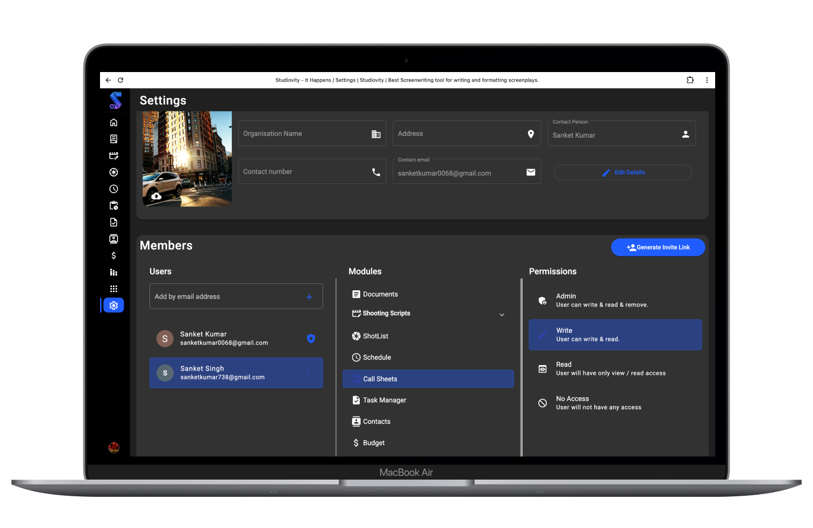This screenshot has height=528, width=813.
Task: Click the address location pin icon
Action: (x=531, y=134)
